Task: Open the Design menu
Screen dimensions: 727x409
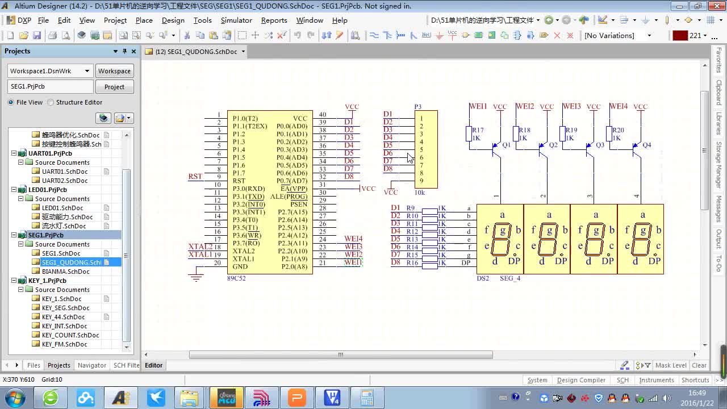Action: [173, 20]
